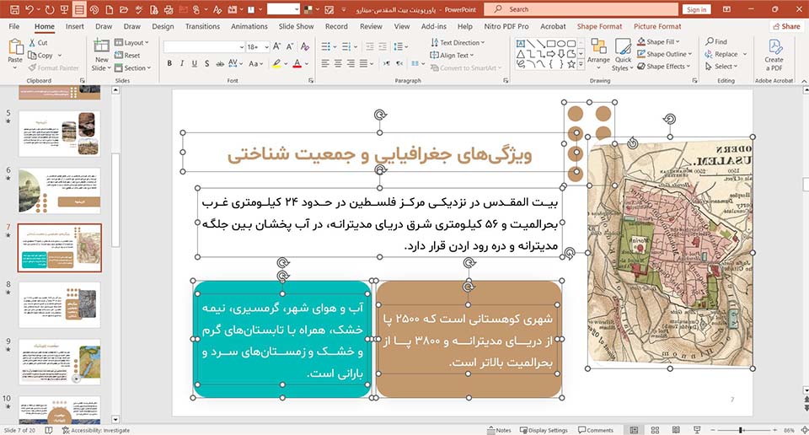Apply the red font color
This screenshot has height=435, width=809.
(x=297, y=63)
